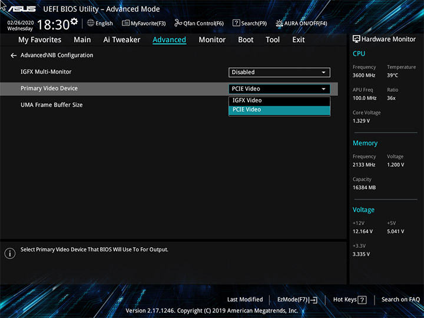
Task: Select the Advanced tab
Action: click(x=169, y=40)
